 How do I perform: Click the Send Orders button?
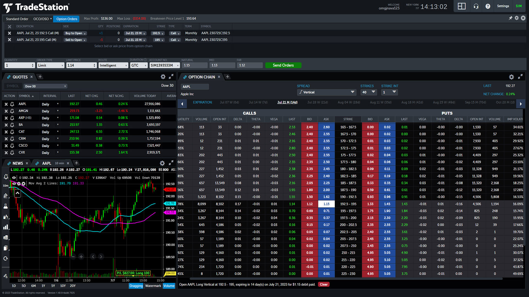point(283,65)
